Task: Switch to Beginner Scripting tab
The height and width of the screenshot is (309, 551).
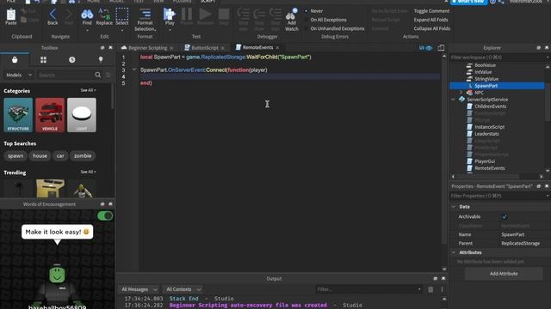Action: 147,48
